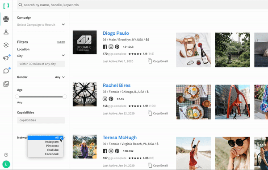Image resolution: width=268 pixels, height=170 pixels.
Task: Open Teresa's jumping girl road photo
Action: coord(193,153)
